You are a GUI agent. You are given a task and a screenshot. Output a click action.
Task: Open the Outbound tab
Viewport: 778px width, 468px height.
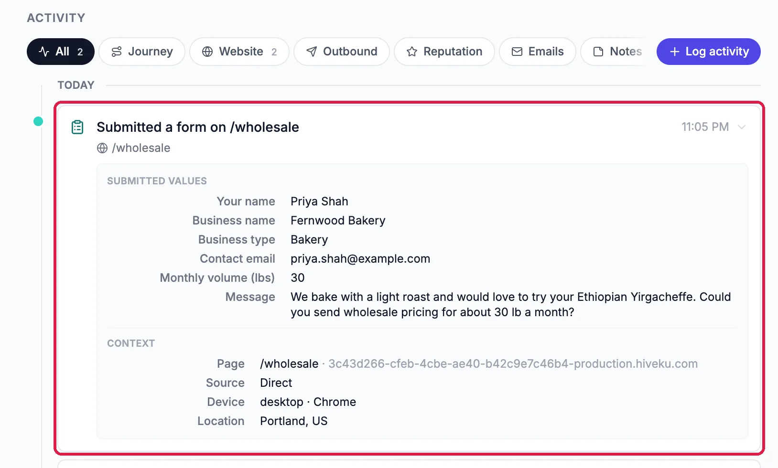[x=342, y=52]
